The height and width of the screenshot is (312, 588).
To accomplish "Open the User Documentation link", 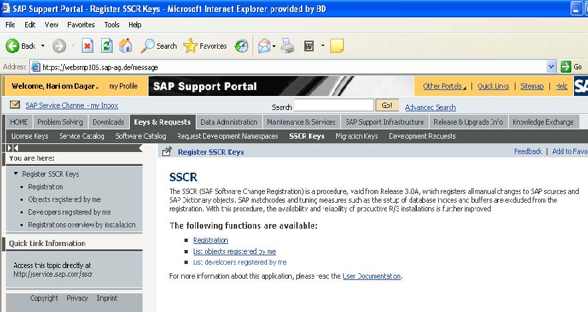I will click(372, 276).
